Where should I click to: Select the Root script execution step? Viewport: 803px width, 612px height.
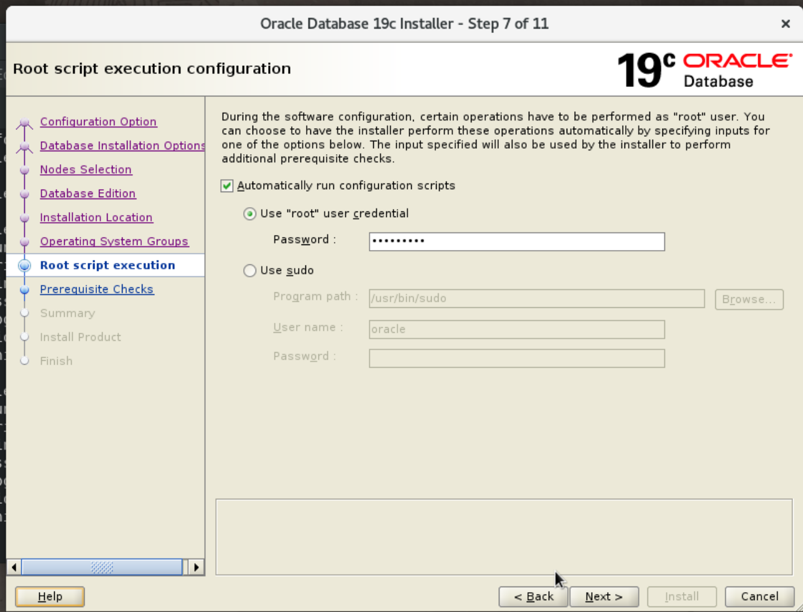coord(108,265)
